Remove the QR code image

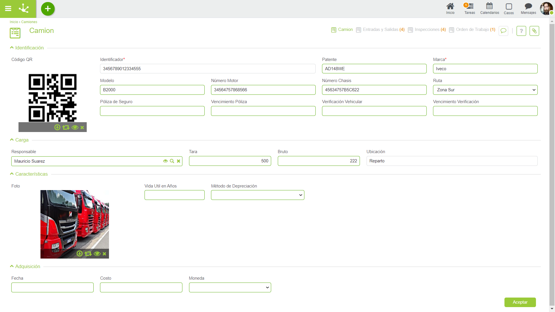pyautogui.click(x=82, y=127)
